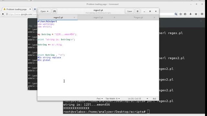Screen dimensions: 207x116
Task: Open downloads arrow icon in Iceweasel
Action: 191,14
